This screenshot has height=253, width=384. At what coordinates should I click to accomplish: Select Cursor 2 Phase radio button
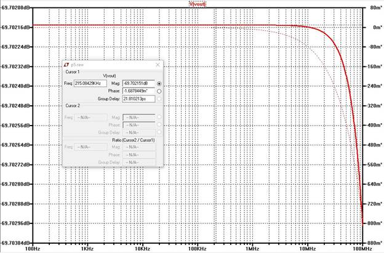159,125
